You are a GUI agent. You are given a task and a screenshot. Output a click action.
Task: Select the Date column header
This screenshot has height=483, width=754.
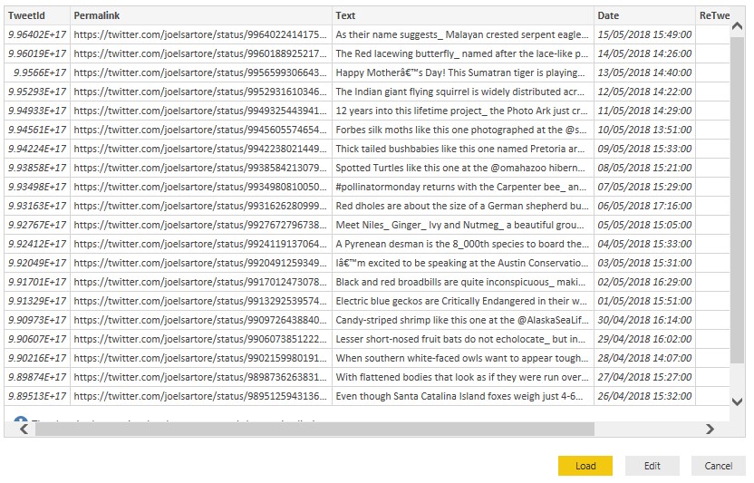pyautogui.click(x=644, y=15)
